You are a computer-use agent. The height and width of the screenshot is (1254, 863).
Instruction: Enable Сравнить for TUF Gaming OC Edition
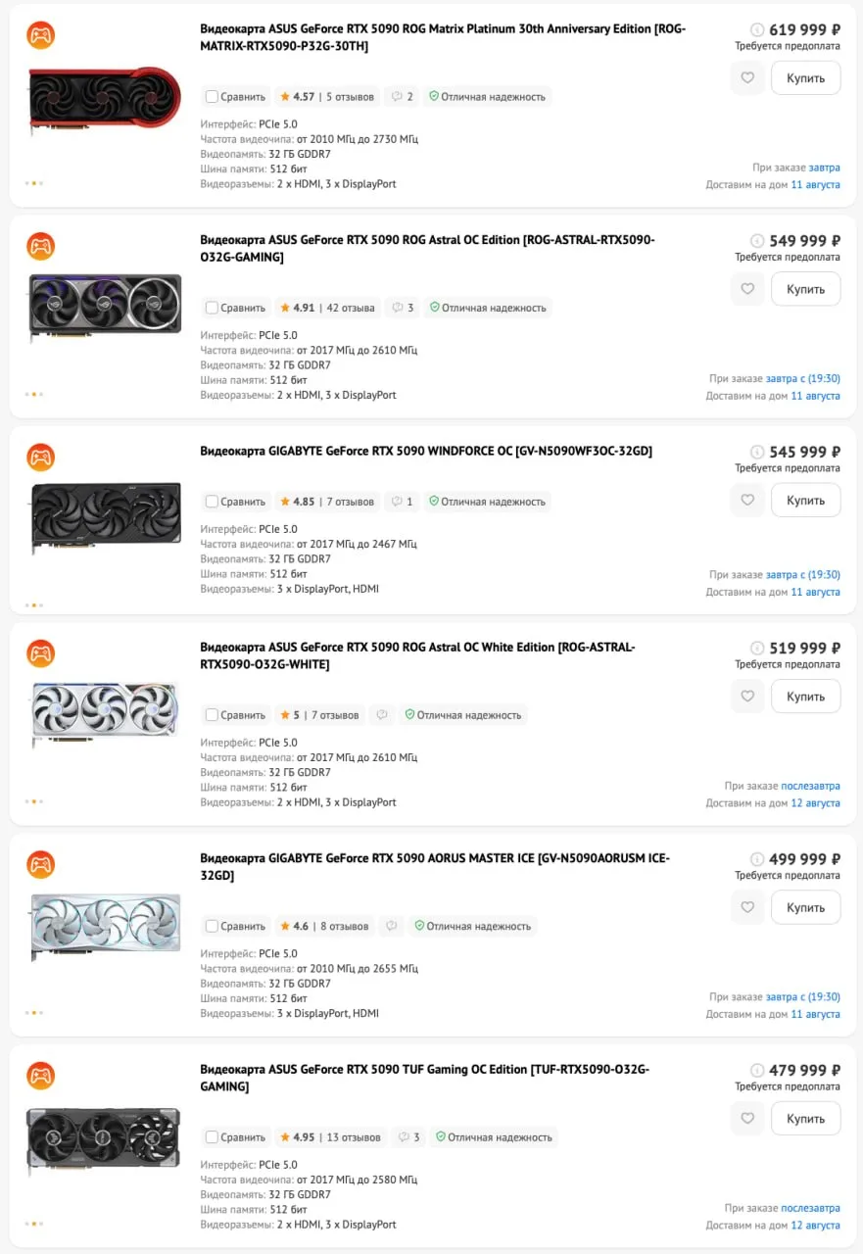(235, 1137)
